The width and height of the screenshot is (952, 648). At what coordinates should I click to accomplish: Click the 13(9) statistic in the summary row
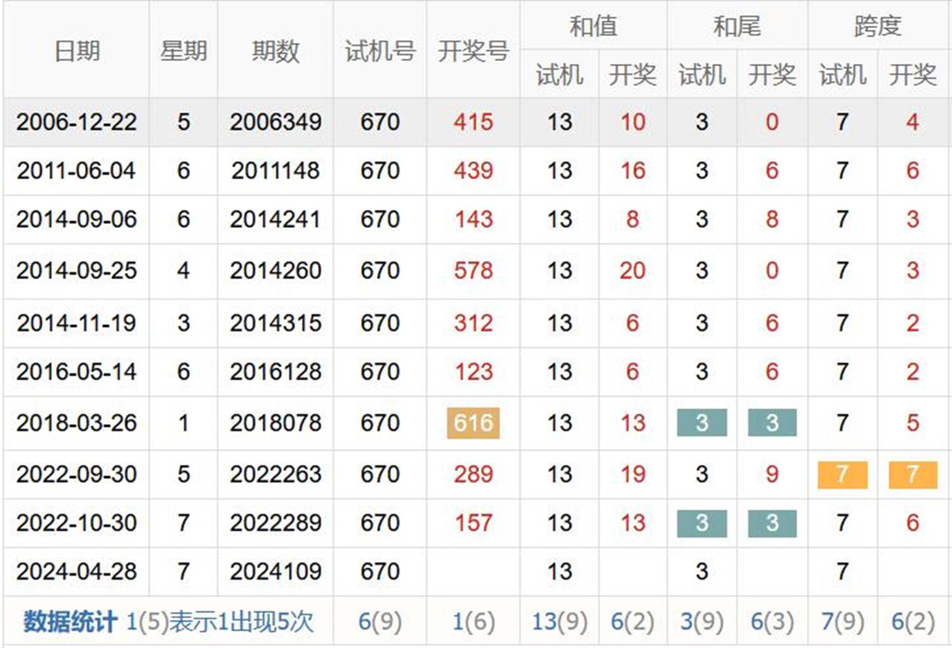click(x=559, y=621)
